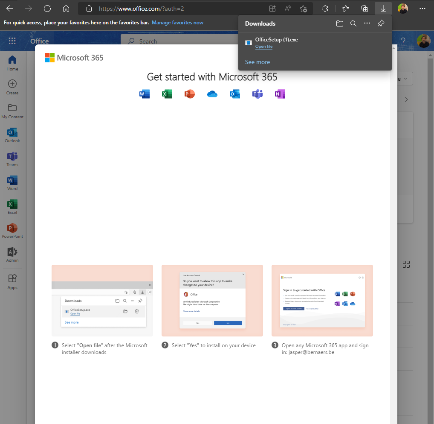Launch PowerPoint from the sidebar
This screenshot has height=424, width=434.
pos(12,231)
